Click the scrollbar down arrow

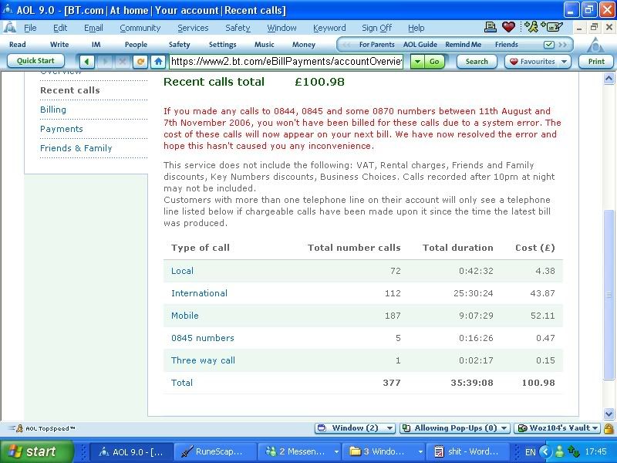609,414
